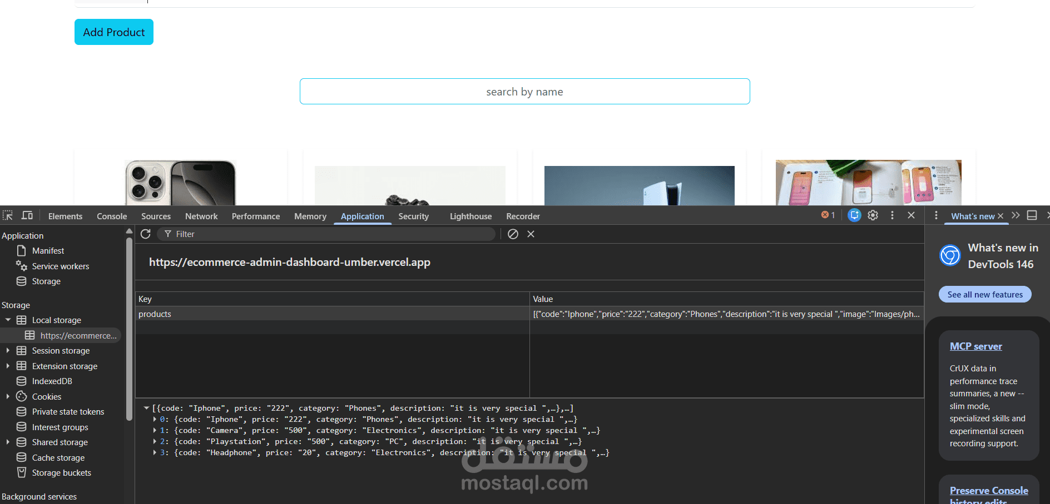Image resolution: width=1050 pixels, height=504 pixels.
Task: Select Extension storage in the sidebar
Action: (x=65, y=366)
